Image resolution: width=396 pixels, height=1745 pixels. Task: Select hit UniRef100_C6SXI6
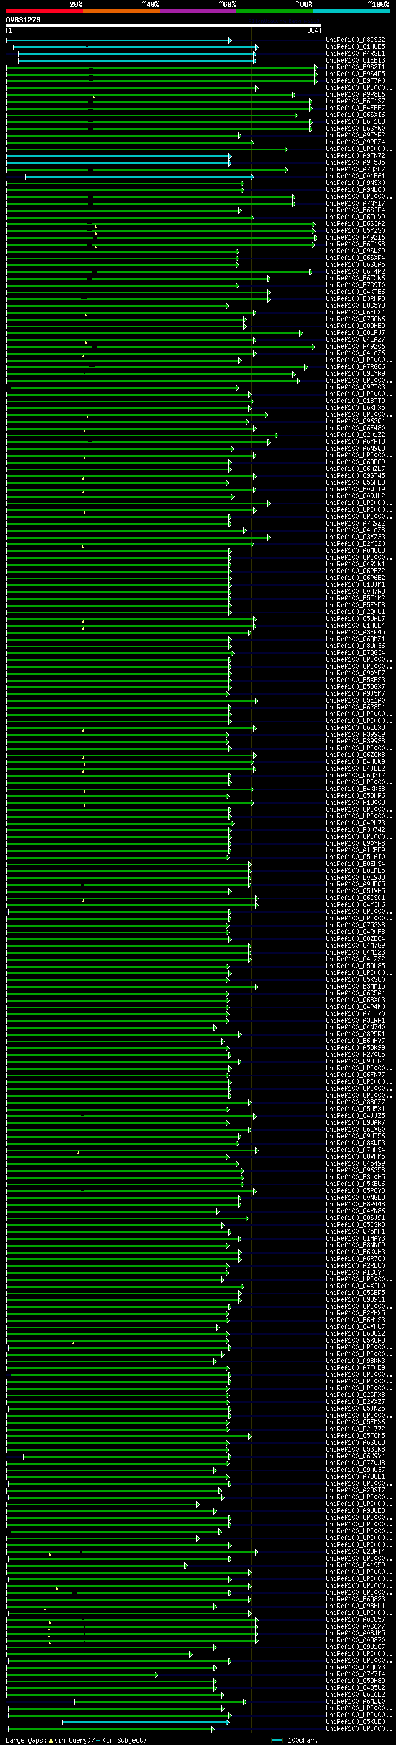[355, 115]
